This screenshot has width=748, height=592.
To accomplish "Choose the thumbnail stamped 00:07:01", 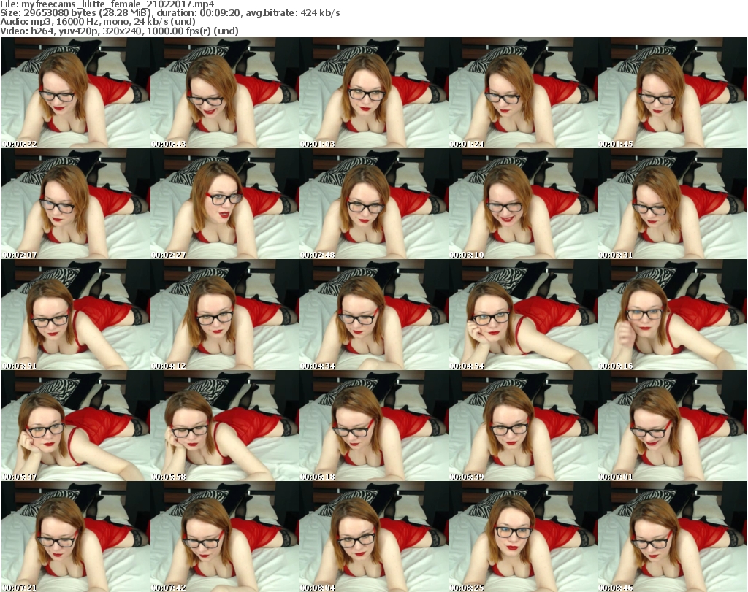I will tap(672, 426).
